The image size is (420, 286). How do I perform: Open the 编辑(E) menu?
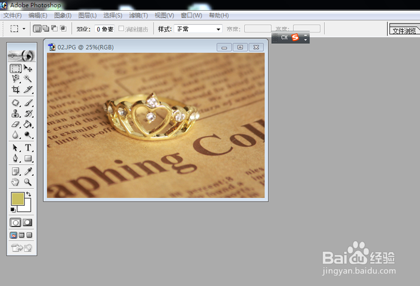click(x=38, y=16)
